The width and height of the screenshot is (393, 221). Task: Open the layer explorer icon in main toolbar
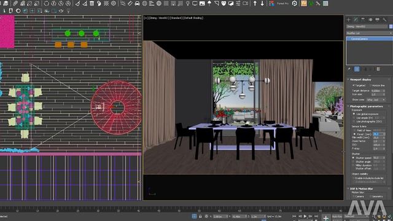point(6,4)
